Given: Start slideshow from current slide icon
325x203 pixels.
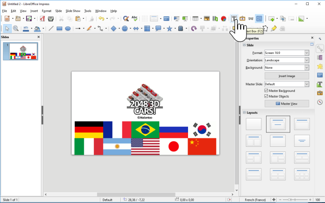Looking at the screenshot, I should [185, 19].
